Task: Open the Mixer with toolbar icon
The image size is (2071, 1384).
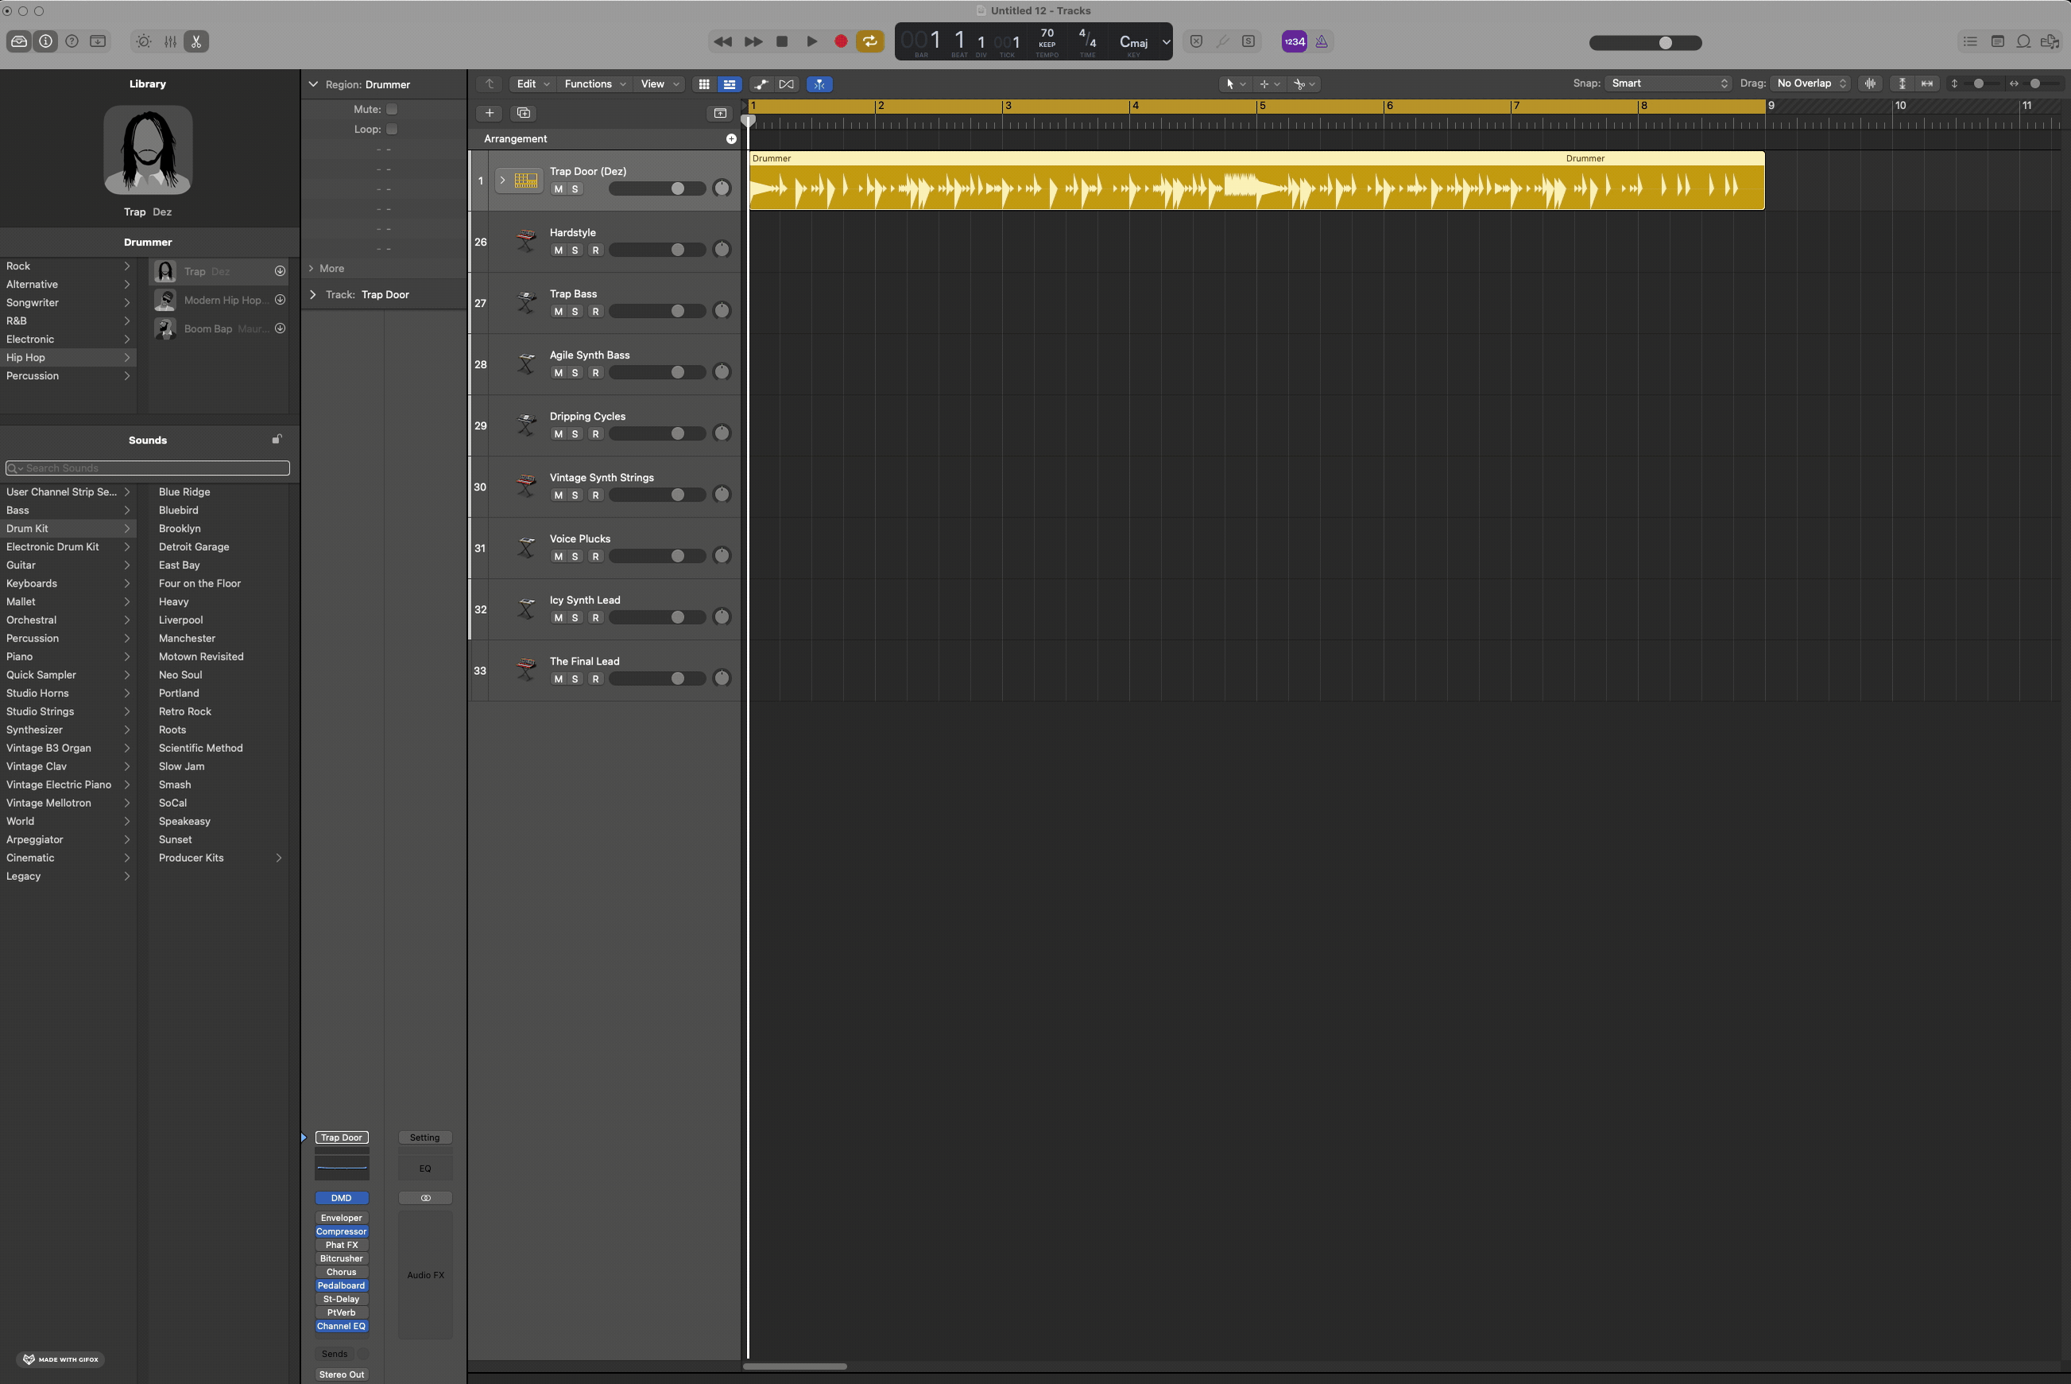Action: coord(170,41)
